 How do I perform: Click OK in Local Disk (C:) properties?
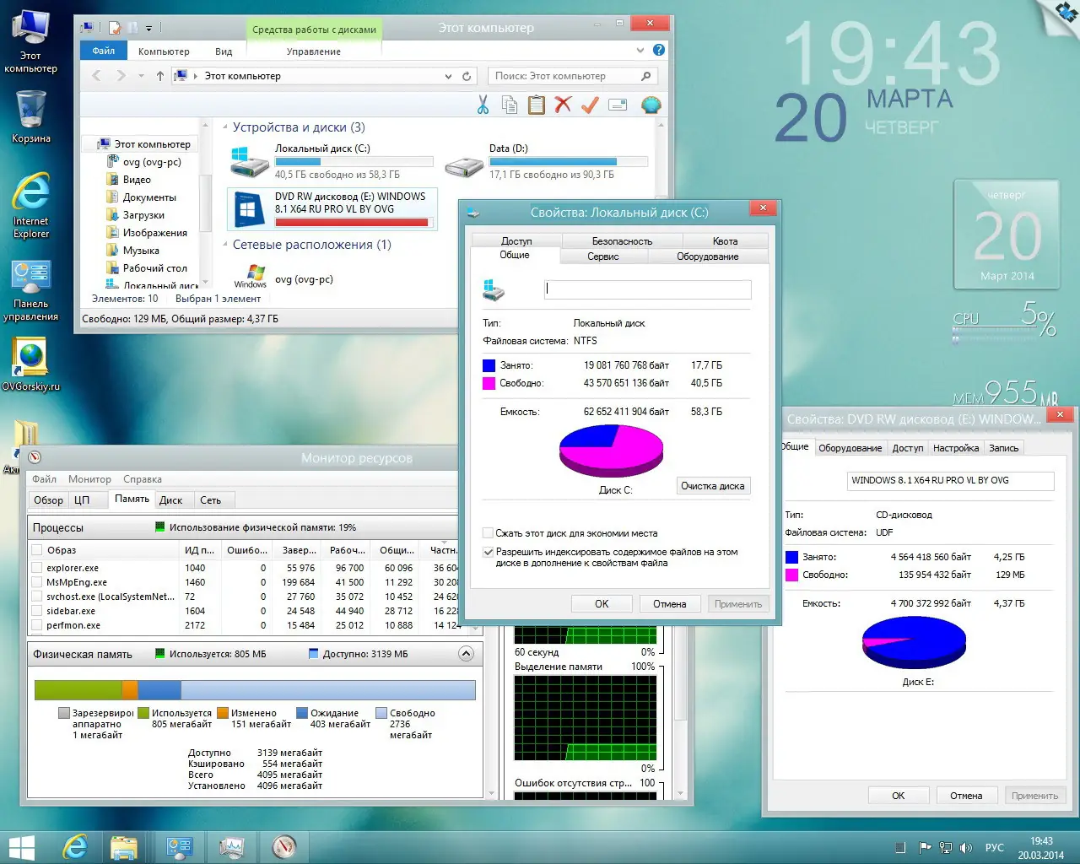602,604
